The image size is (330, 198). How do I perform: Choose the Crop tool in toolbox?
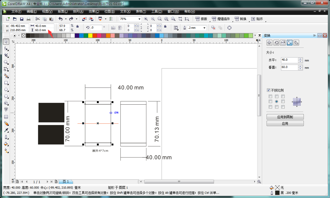[x=6, y=55]
